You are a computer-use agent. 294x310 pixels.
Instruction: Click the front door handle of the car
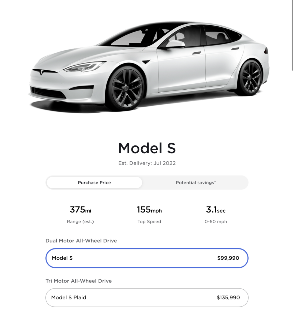click(196, 53)
